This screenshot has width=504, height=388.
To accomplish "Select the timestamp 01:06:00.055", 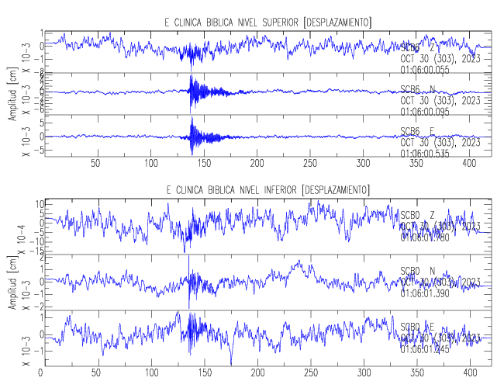I will [425, 70].
